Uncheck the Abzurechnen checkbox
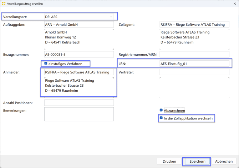Image resolution: width=239 pixels, height=168 pixels. (x=161, y=111)
